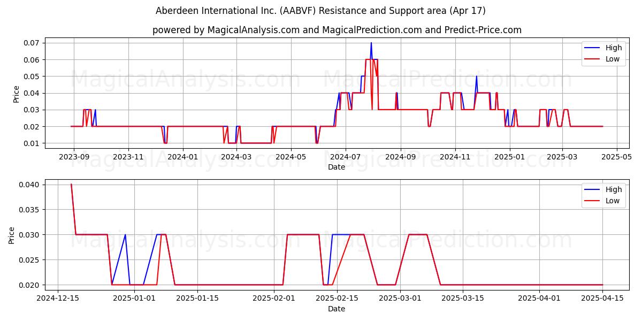
Task: Click the '2025-04-15' date tick label
Action: (602, 299)
